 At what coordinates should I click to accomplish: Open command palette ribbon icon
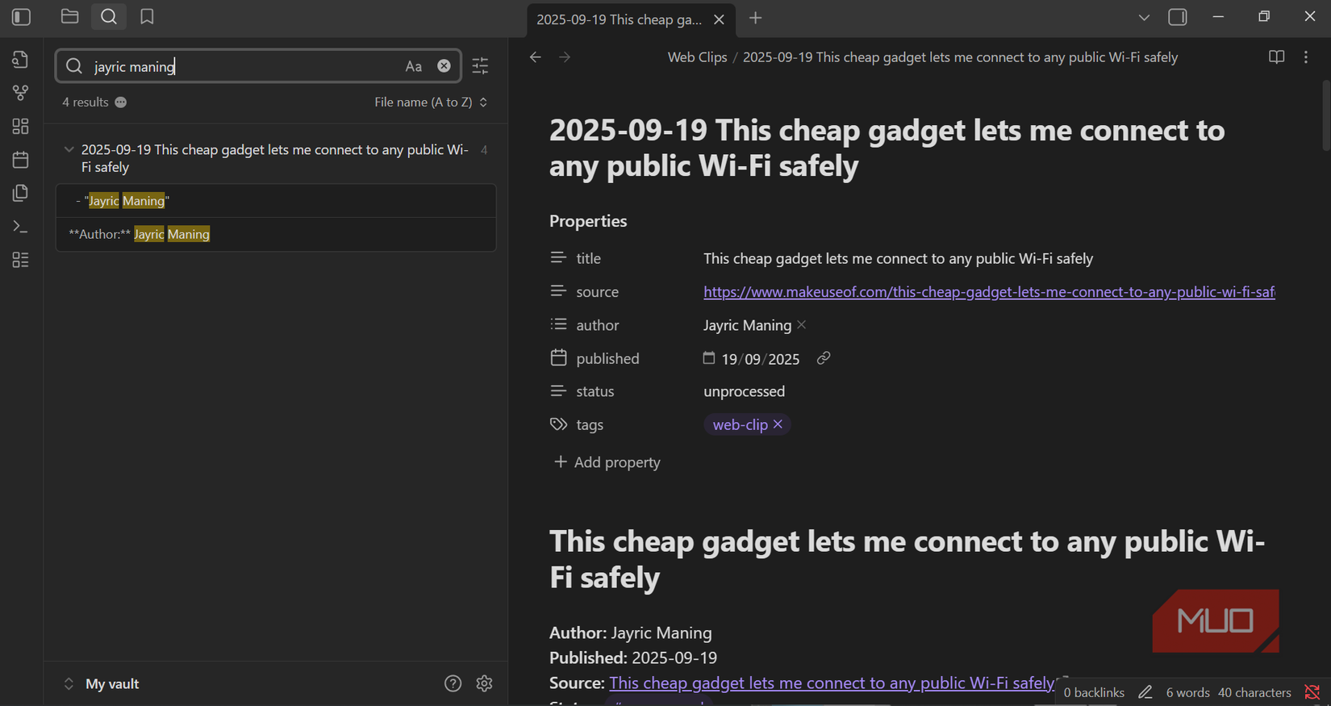click(21, 227)
